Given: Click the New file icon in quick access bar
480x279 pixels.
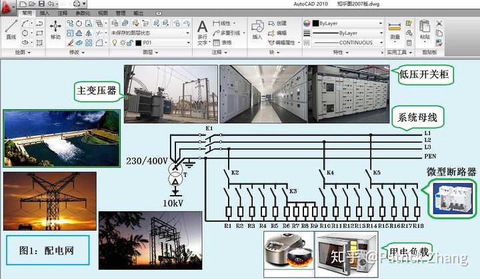Looking at the screenshot, I should (23, 4).
